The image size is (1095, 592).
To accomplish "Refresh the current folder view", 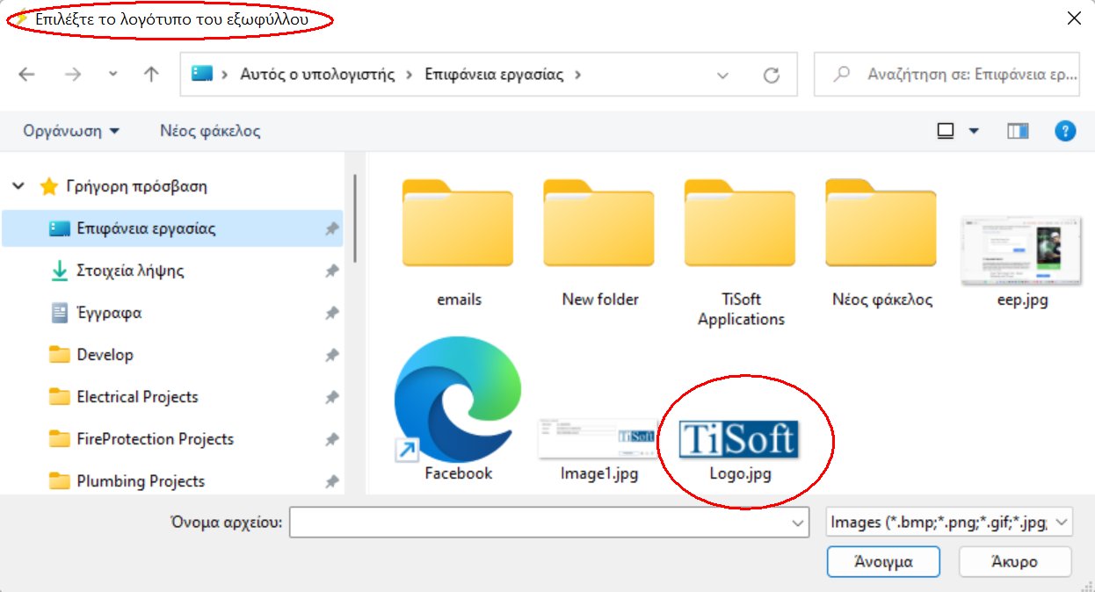I will tap(772, 75).
